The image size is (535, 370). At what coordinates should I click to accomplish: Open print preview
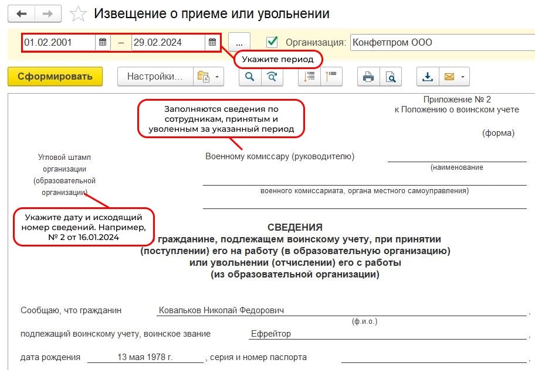point(390,77)
